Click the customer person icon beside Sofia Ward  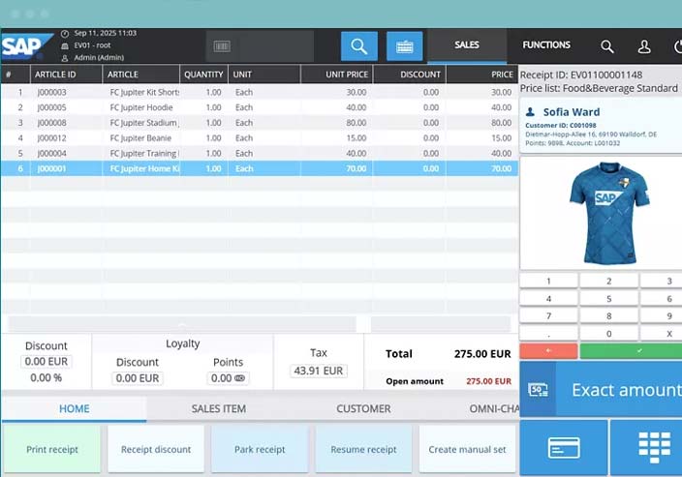pyautogui.click(x=530, y=112)
